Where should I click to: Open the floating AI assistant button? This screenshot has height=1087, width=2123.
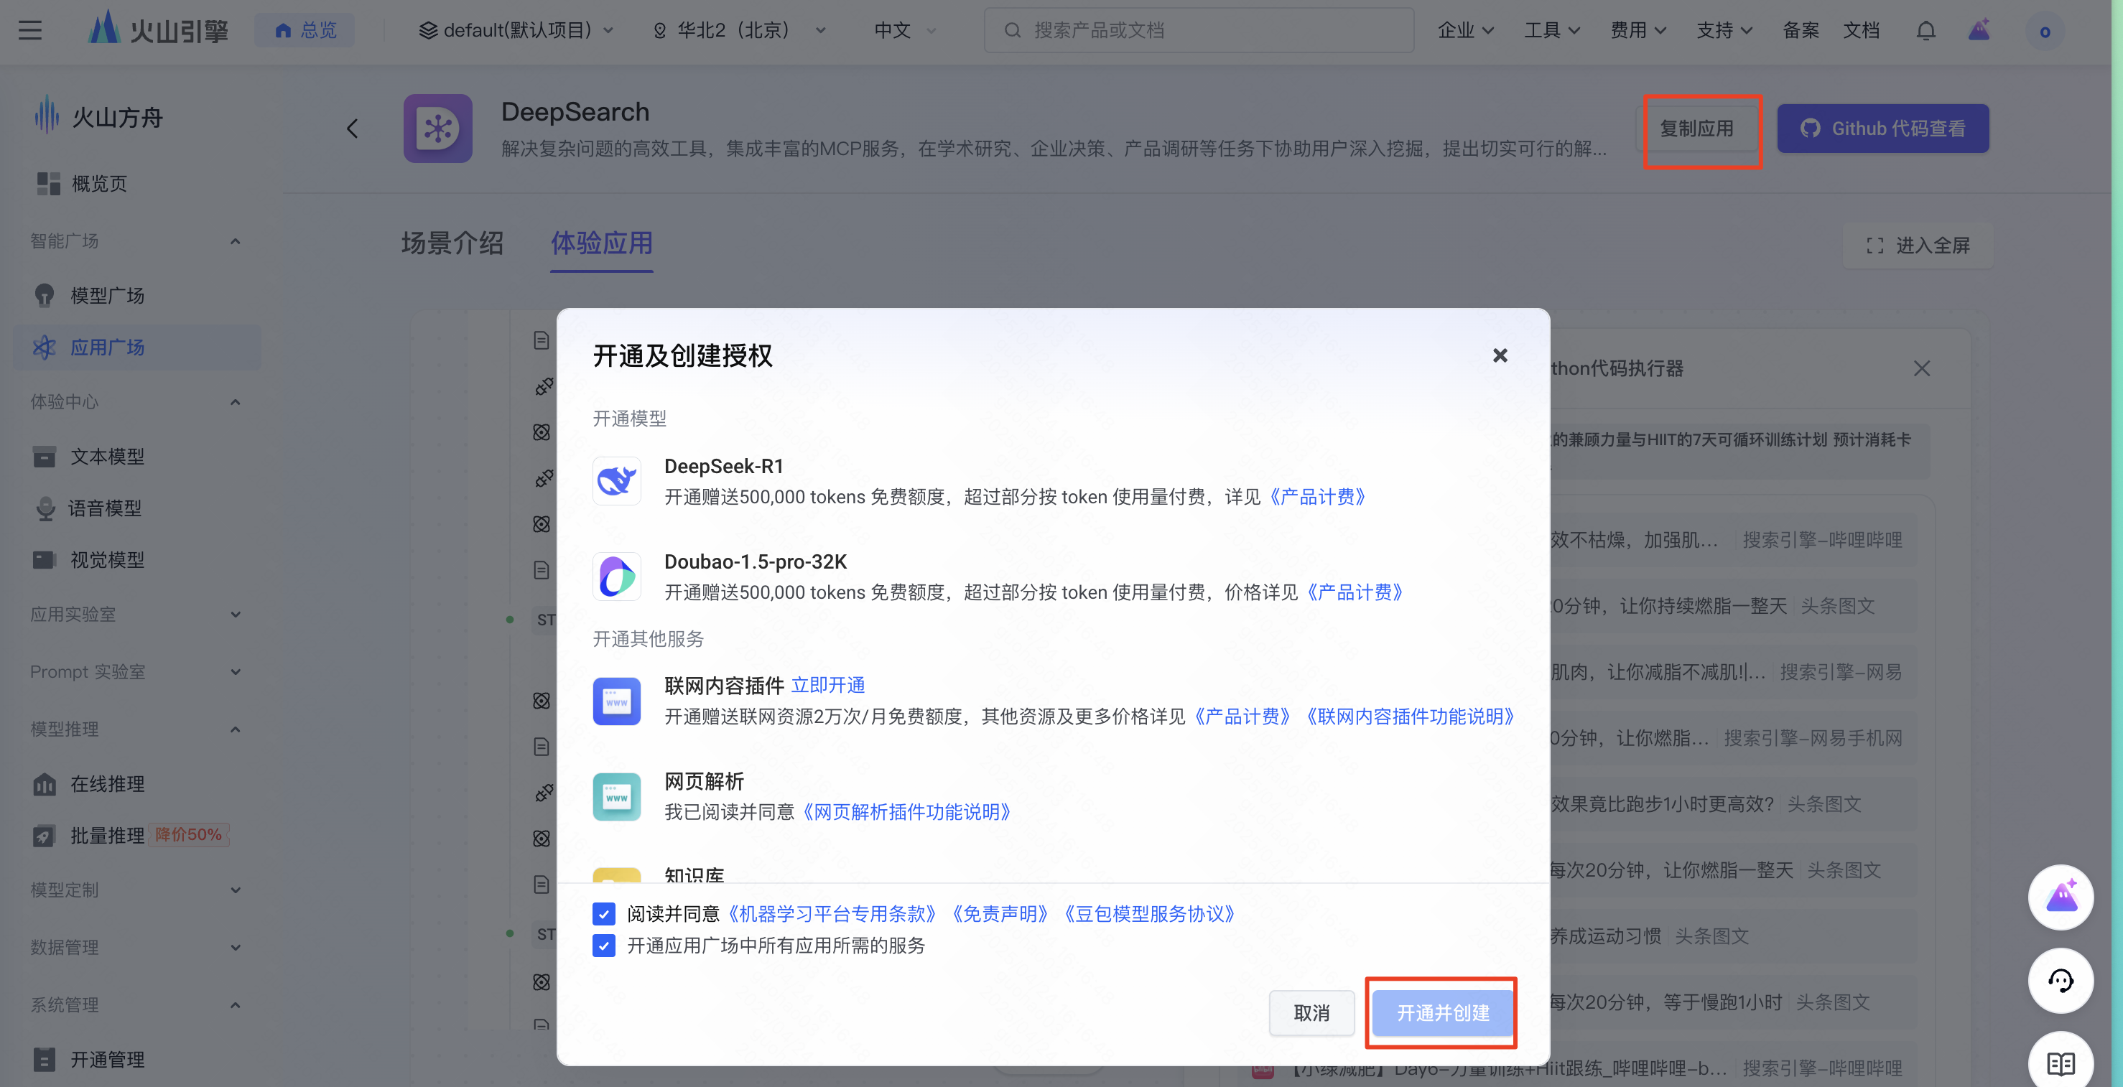(2061, 897)
